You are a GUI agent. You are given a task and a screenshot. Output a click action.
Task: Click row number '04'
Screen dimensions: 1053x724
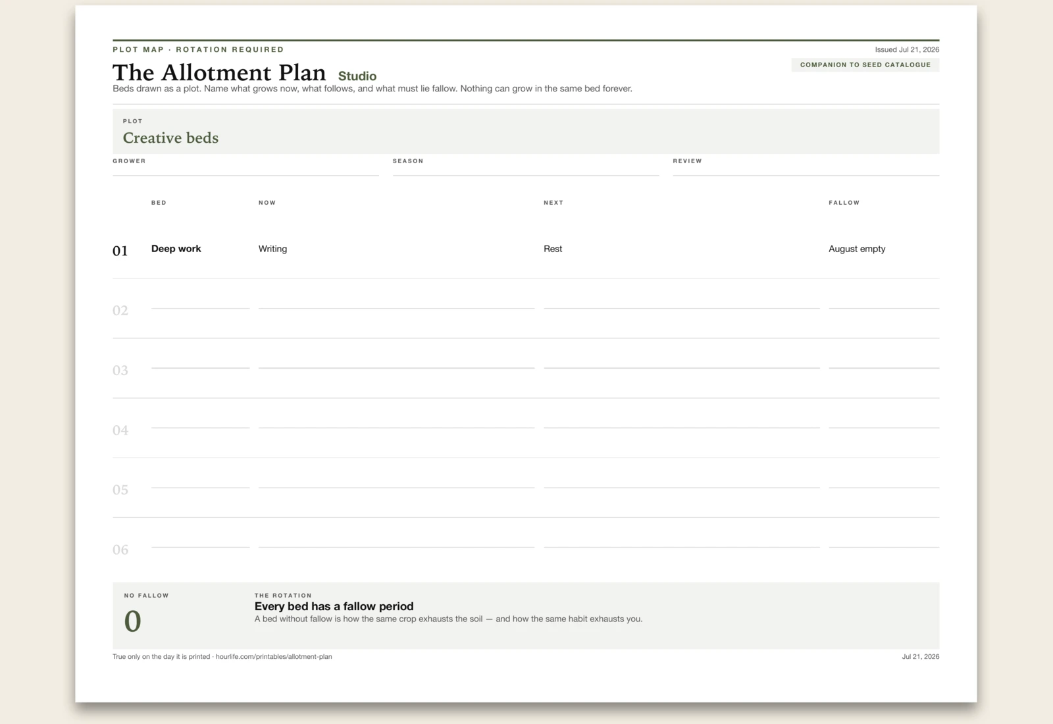[x=120, y=430]
